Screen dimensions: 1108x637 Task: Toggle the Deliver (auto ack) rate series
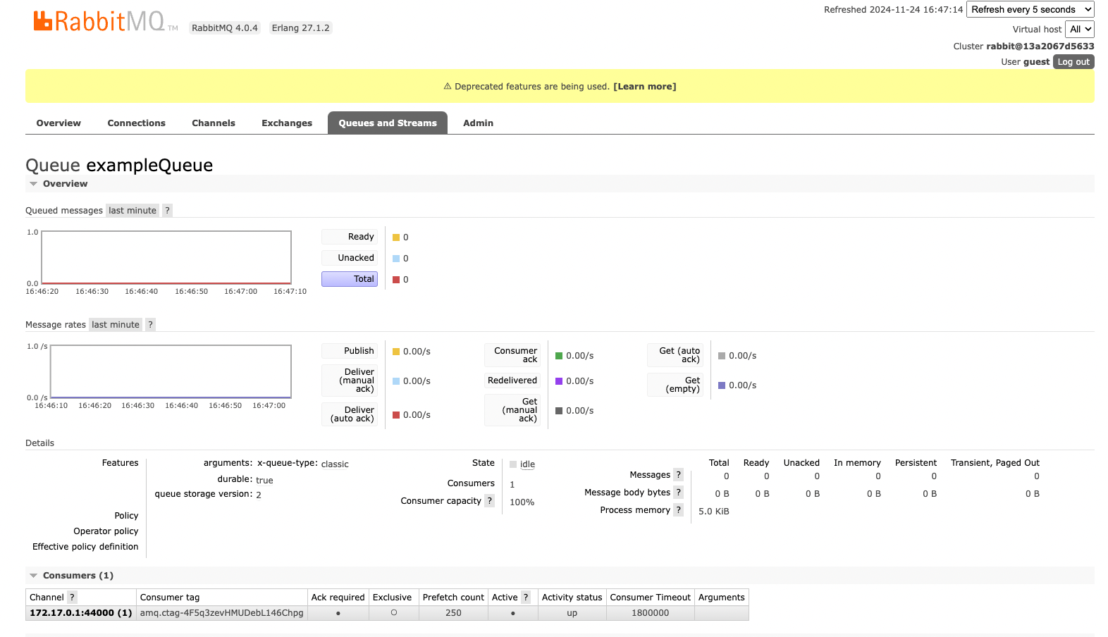[x=350, y=414]
